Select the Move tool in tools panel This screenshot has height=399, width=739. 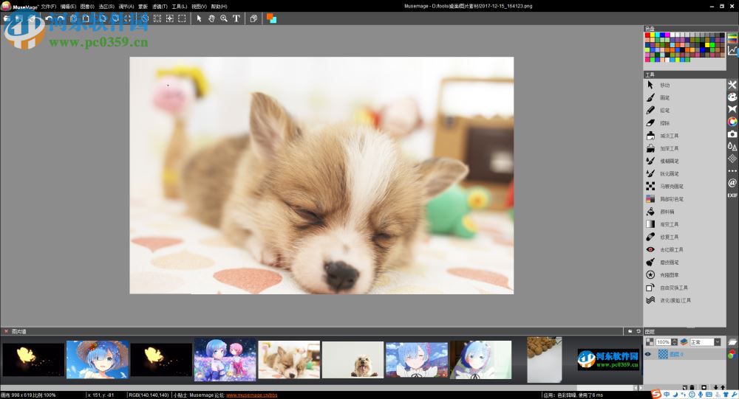650,85
